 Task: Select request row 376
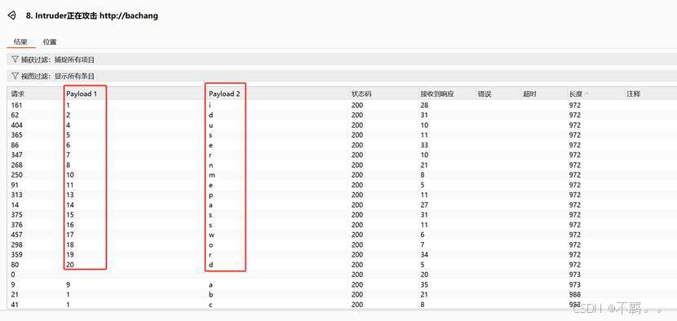tap(342, 225)
